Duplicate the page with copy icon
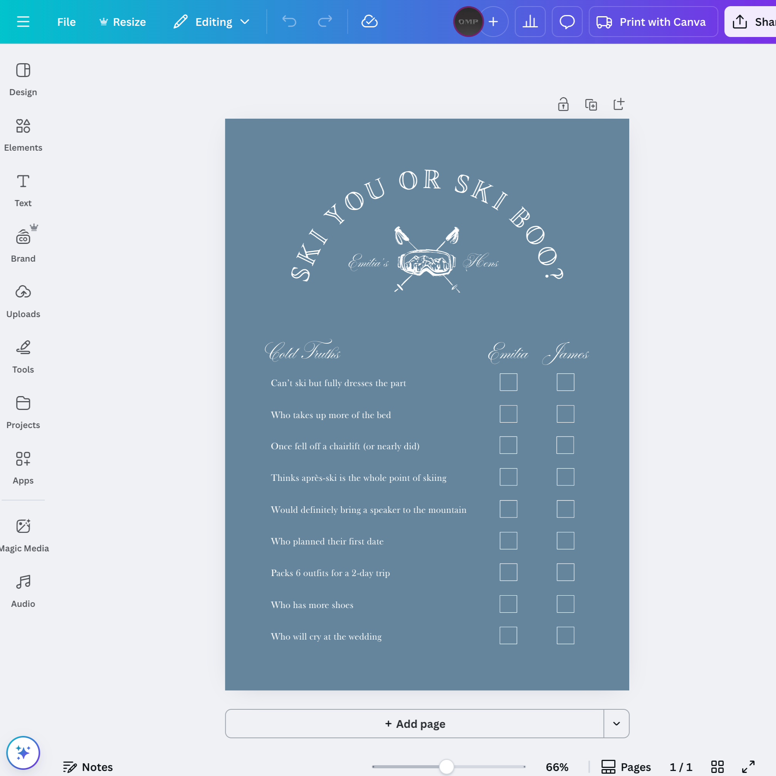This screenshot has width=776, height=776. click(591, 104)
